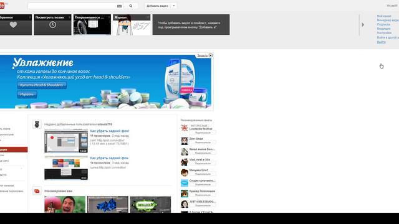Open the Favorites playlist tile with heart
This screenshot has height=224, width=399.
pos(15,25)
